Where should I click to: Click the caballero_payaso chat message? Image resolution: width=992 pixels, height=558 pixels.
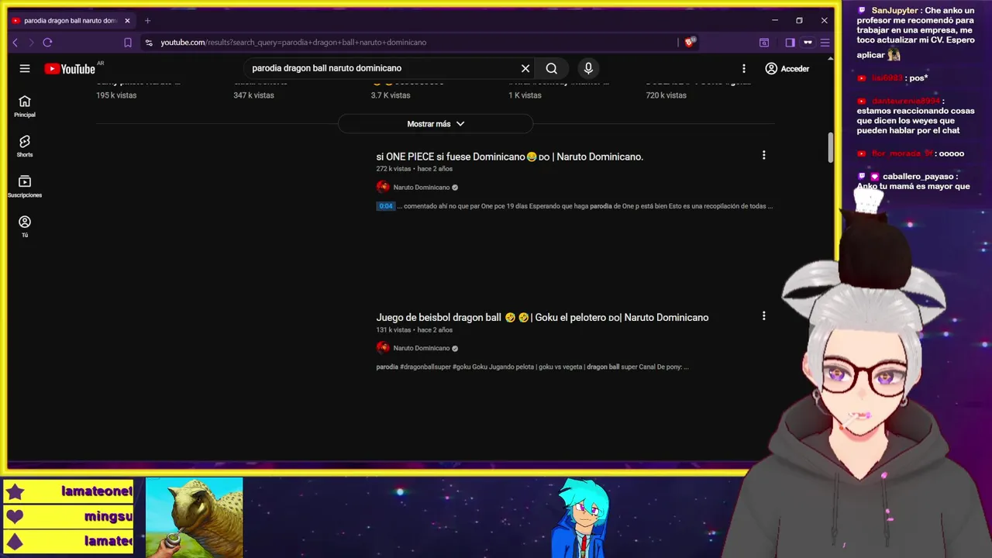[914, 181]
